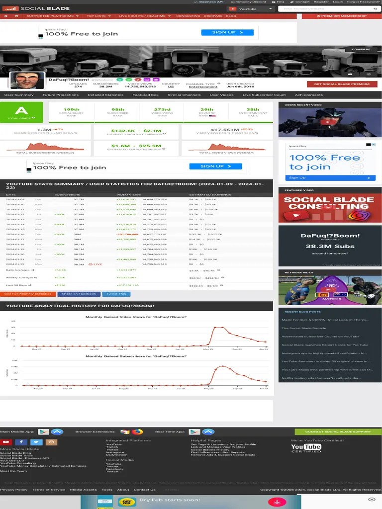Click Get Social Blade Premium button
Image resolution: width=382 pixels, height=509 pixels.
[x=342, y=84]
